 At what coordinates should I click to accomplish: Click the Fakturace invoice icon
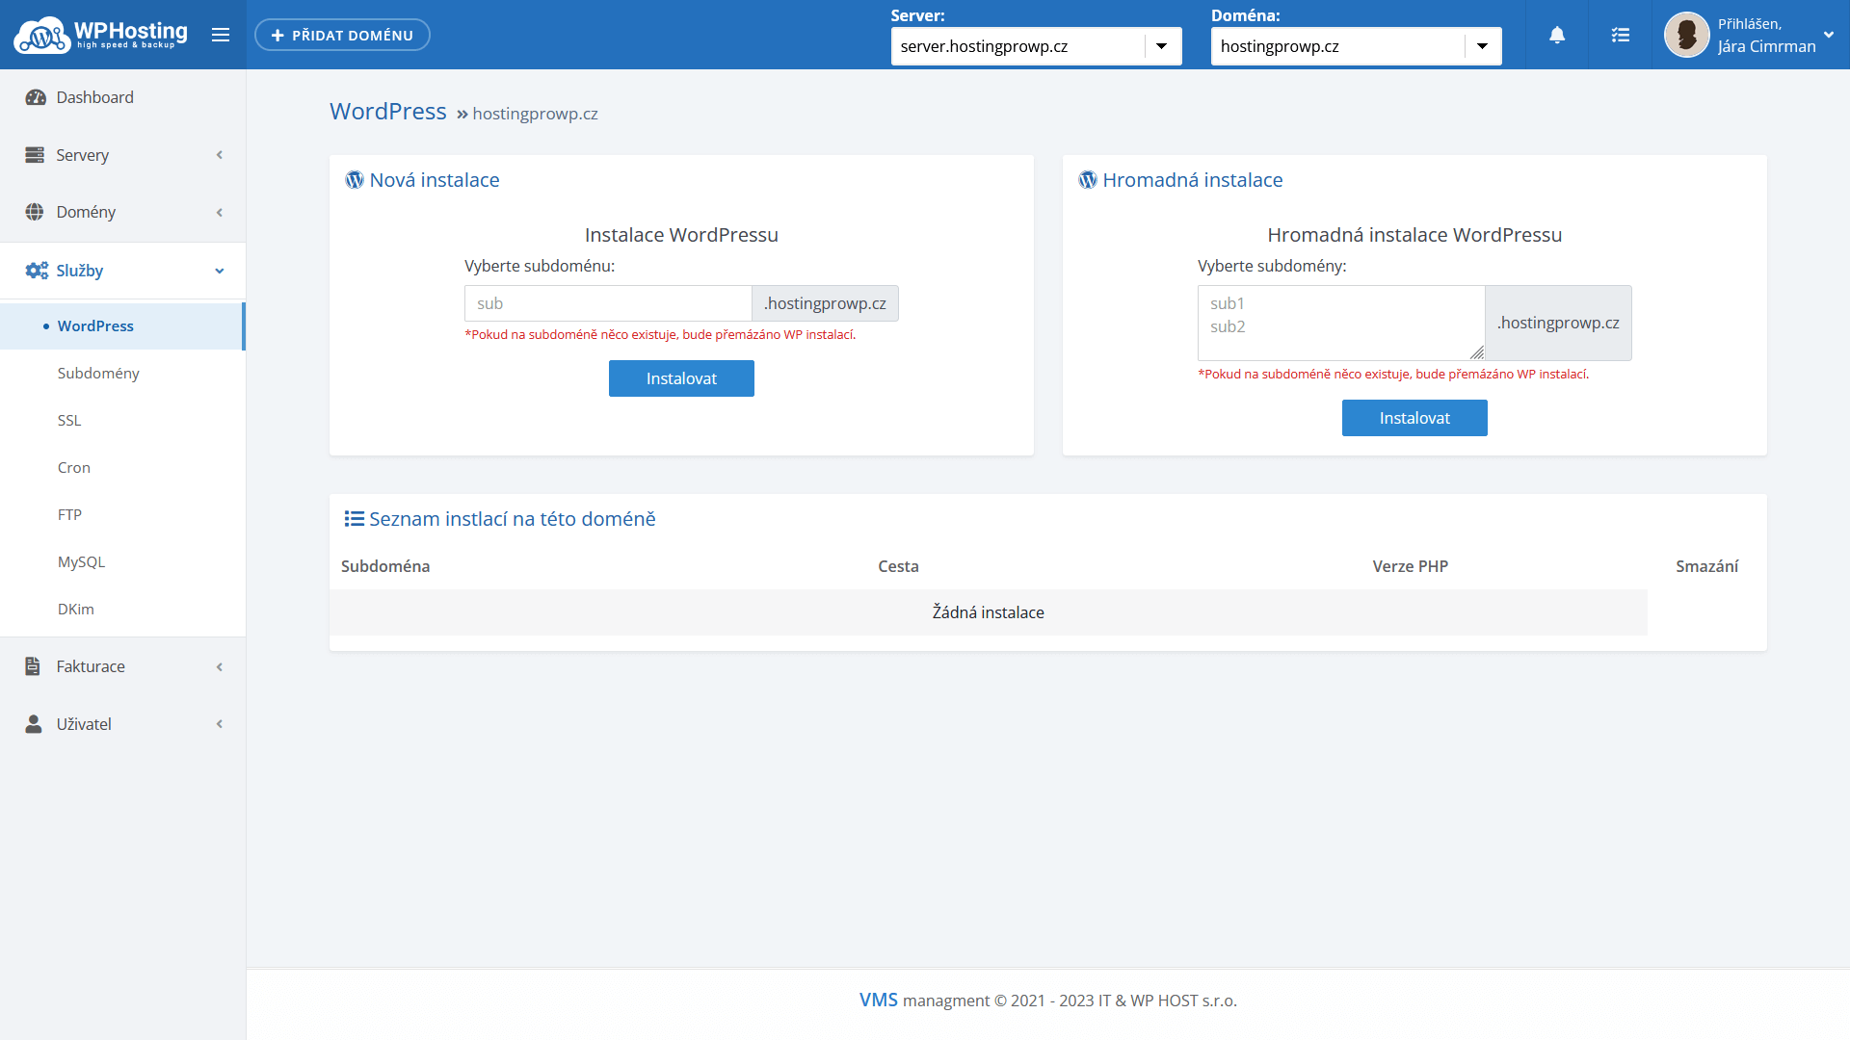(33, 666)
